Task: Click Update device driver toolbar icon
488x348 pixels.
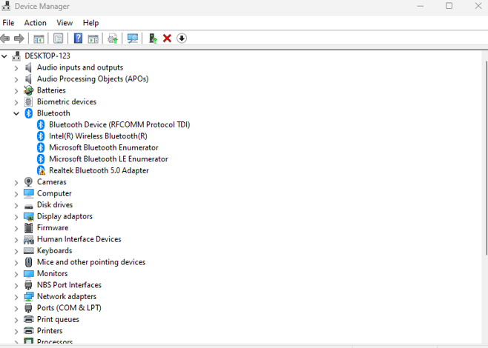Action: [x=113, y=39]
